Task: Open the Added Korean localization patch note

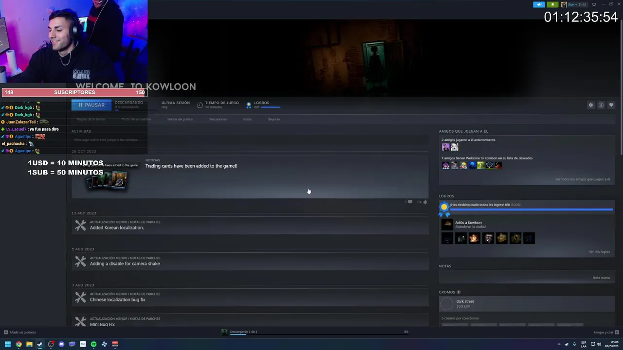Action: [117, 227]
